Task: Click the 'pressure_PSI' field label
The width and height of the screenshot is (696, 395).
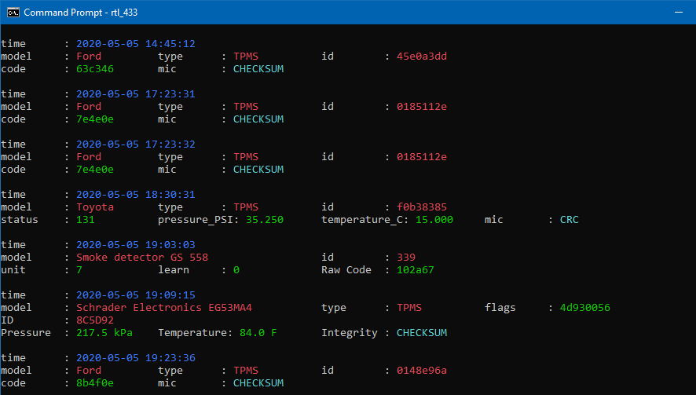Action: (x=196, y=220)
